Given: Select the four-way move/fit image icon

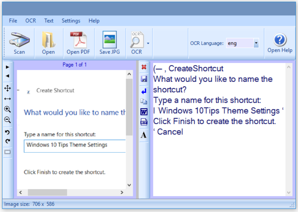Looking at the screenshot, I should tap(7, 88).
